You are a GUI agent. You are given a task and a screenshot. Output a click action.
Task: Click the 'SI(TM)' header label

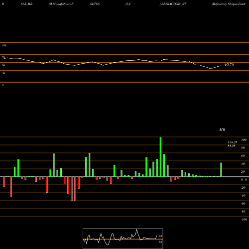point(95,4)
